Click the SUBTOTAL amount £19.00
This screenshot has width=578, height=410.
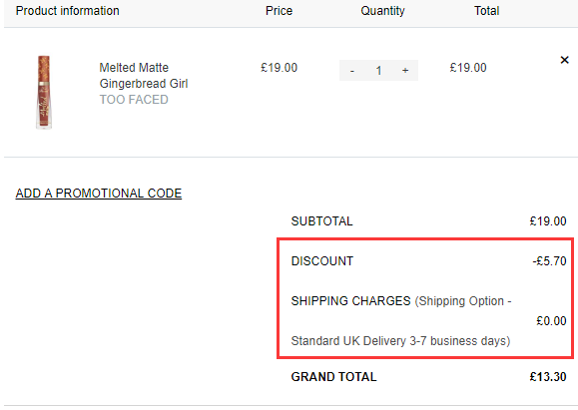(548, 221)
